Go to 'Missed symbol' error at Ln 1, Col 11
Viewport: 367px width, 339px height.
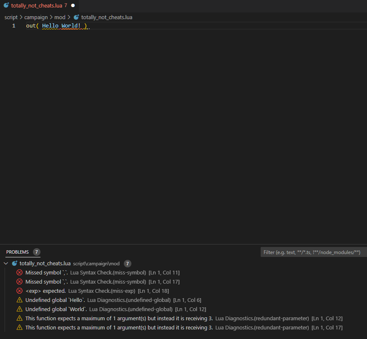click(183, 273)
